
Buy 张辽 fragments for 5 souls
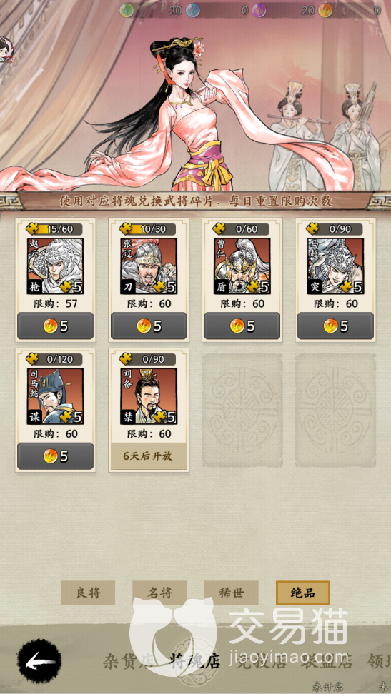click(149, 326)
